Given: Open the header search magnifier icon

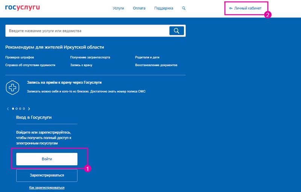Looking at the screenshot, I should pyautogui.click(x=184, y=8).
